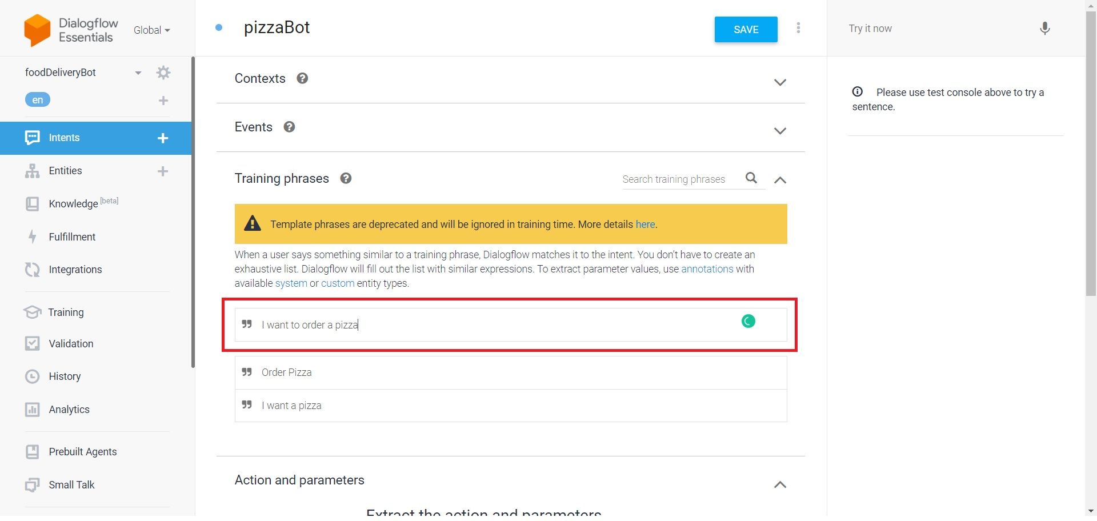Screen dimensions: 1097x521
Task: Expand the Contexts section
Action: (x=780, y=82)
